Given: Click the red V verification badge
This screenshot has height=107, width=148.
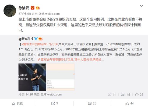Looking at the screenshot, I should (x=33, y=8).
